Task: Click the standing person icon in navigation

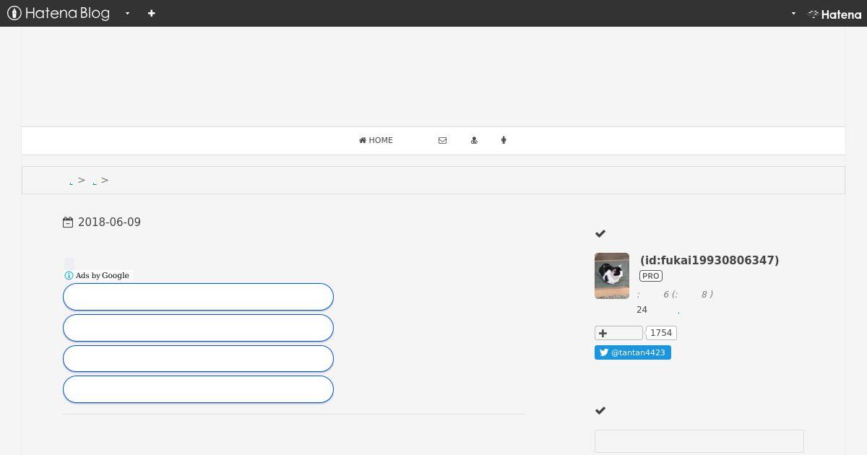Action: [x=504, y=140]
